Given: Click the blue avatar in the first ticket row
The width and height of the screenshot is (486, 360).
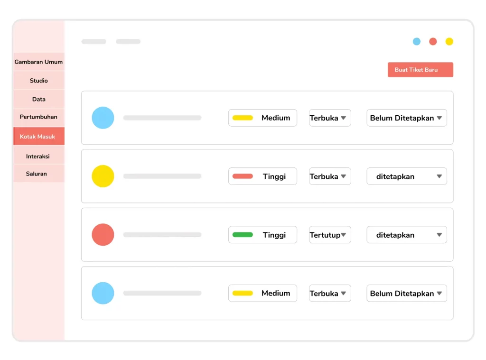Looking at the screenshot, I should tap(103, 118).
